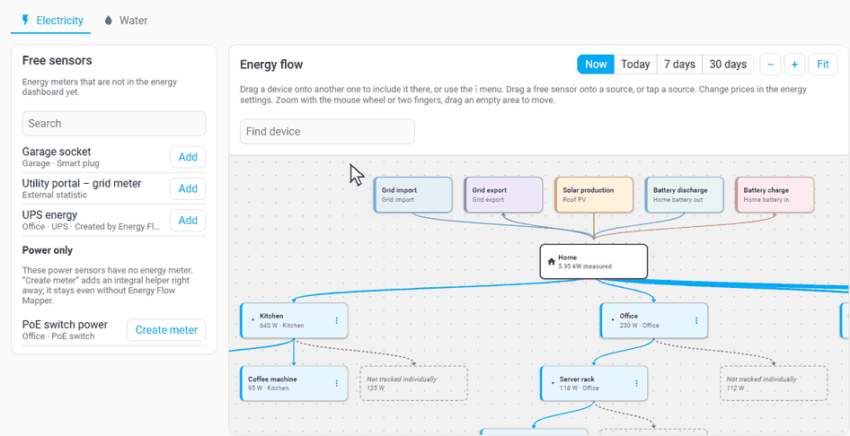This screenshot has width=850, height=436.
Task: Collapse the Office node children
Action: click(613, 320)
